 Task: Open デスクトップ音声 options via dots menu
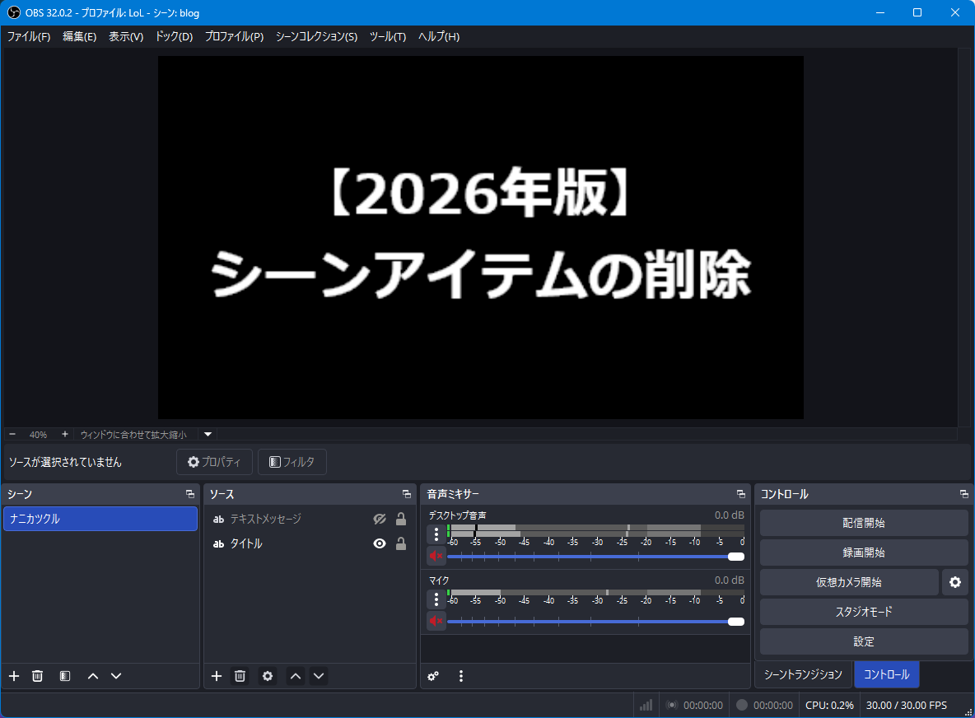[436, 534]
